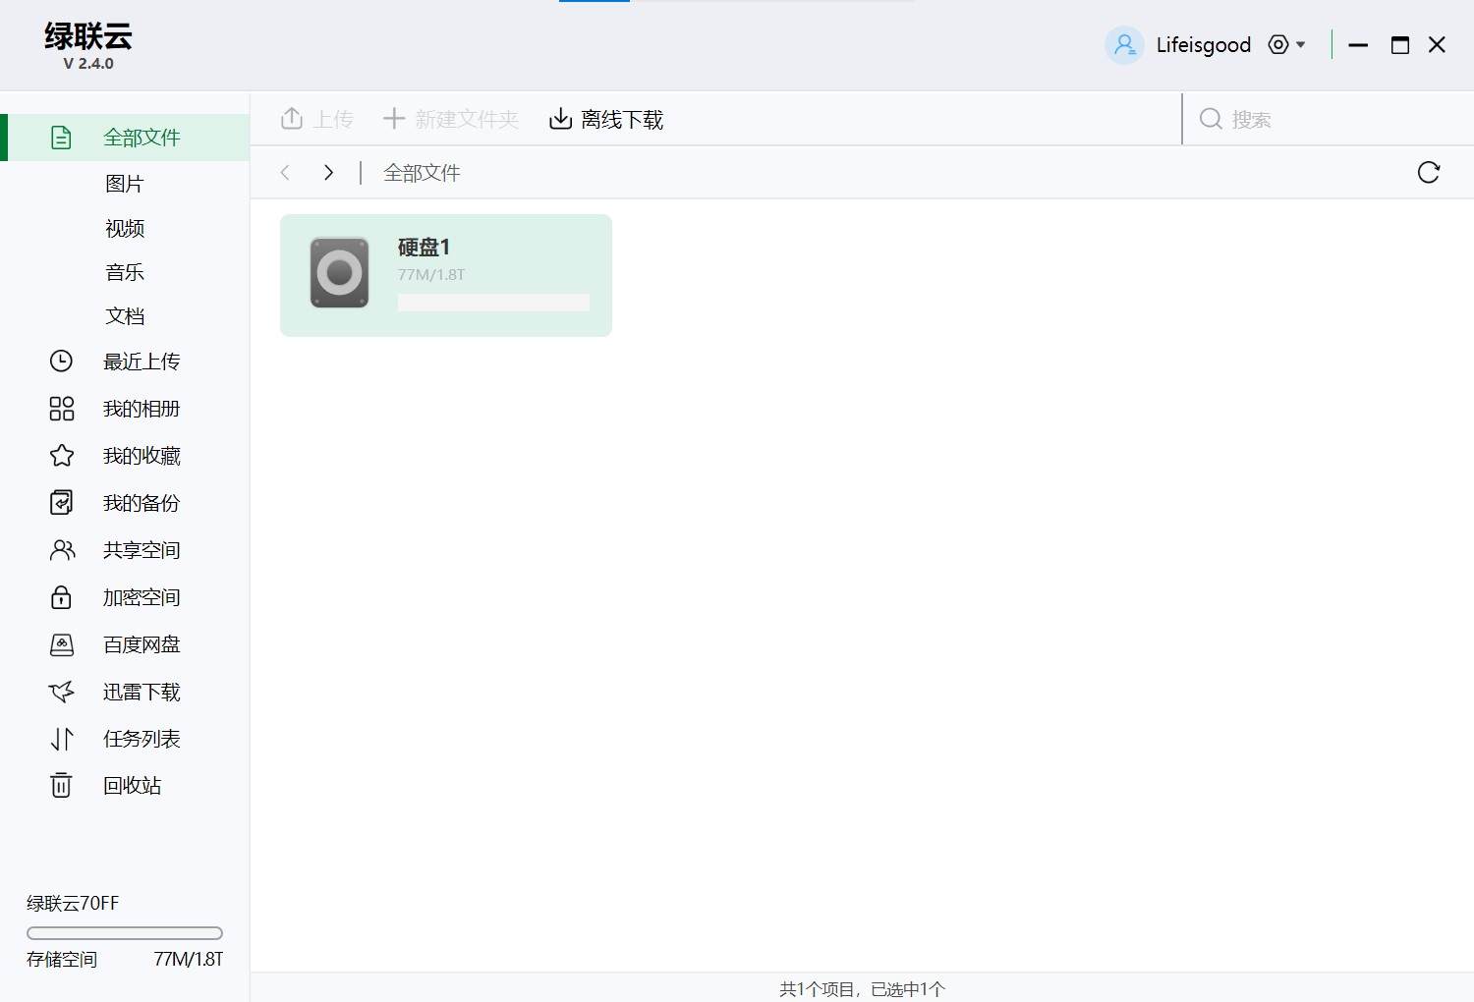Screen dimensions: 1474x1002
Task: Click the 加密空间 lock icon
Action: tap(61, 597)
